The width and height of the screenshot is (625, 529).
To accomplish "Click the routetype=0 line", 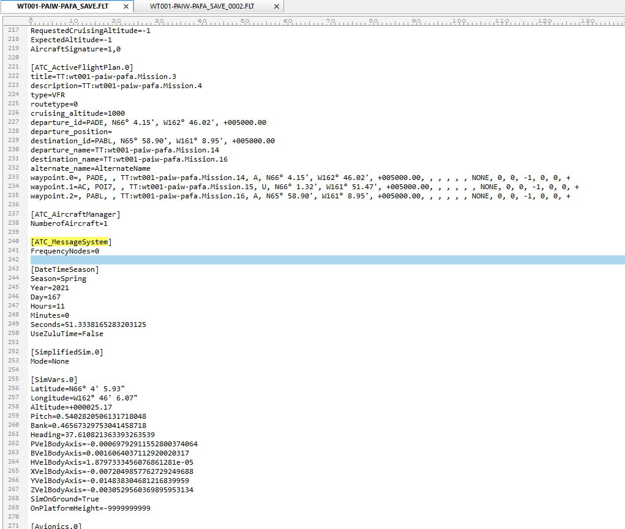I will tap(54, 104).
